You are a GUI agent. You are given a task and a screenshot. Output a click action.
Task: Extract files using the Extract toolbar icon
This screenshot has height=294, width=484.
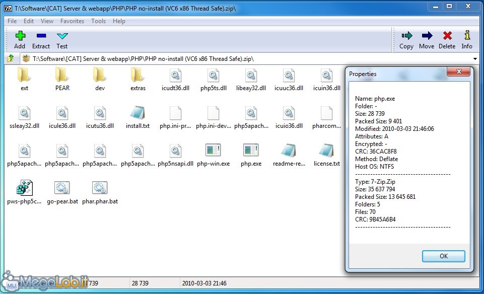click(41, 40)
